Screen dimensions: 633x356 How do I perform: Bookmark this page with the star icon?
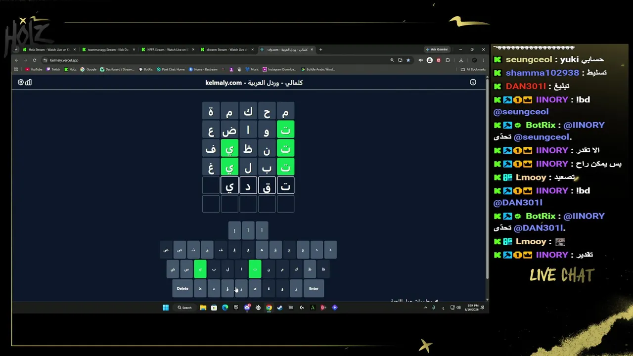click(408, 60)
